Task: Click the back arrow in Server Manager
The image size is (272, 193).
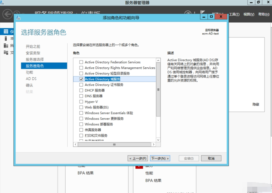Action: pyautogui.click(x=7, y=14)
